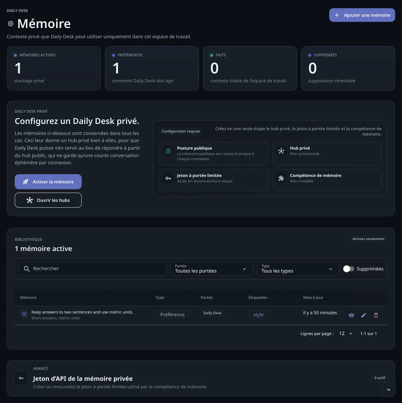Click the Configuration requise badge
Image resolution: width=402 pixels, height=403 pixels.
point(180,131)
